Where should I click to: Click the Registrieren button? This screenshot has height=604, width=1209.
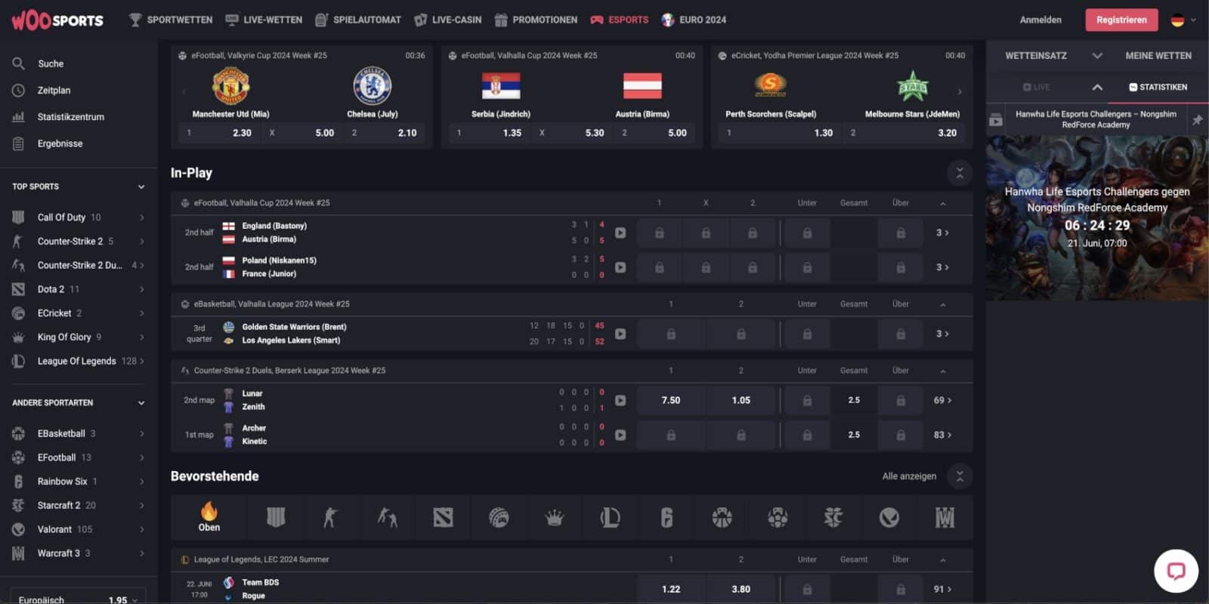pos(1121,20)
